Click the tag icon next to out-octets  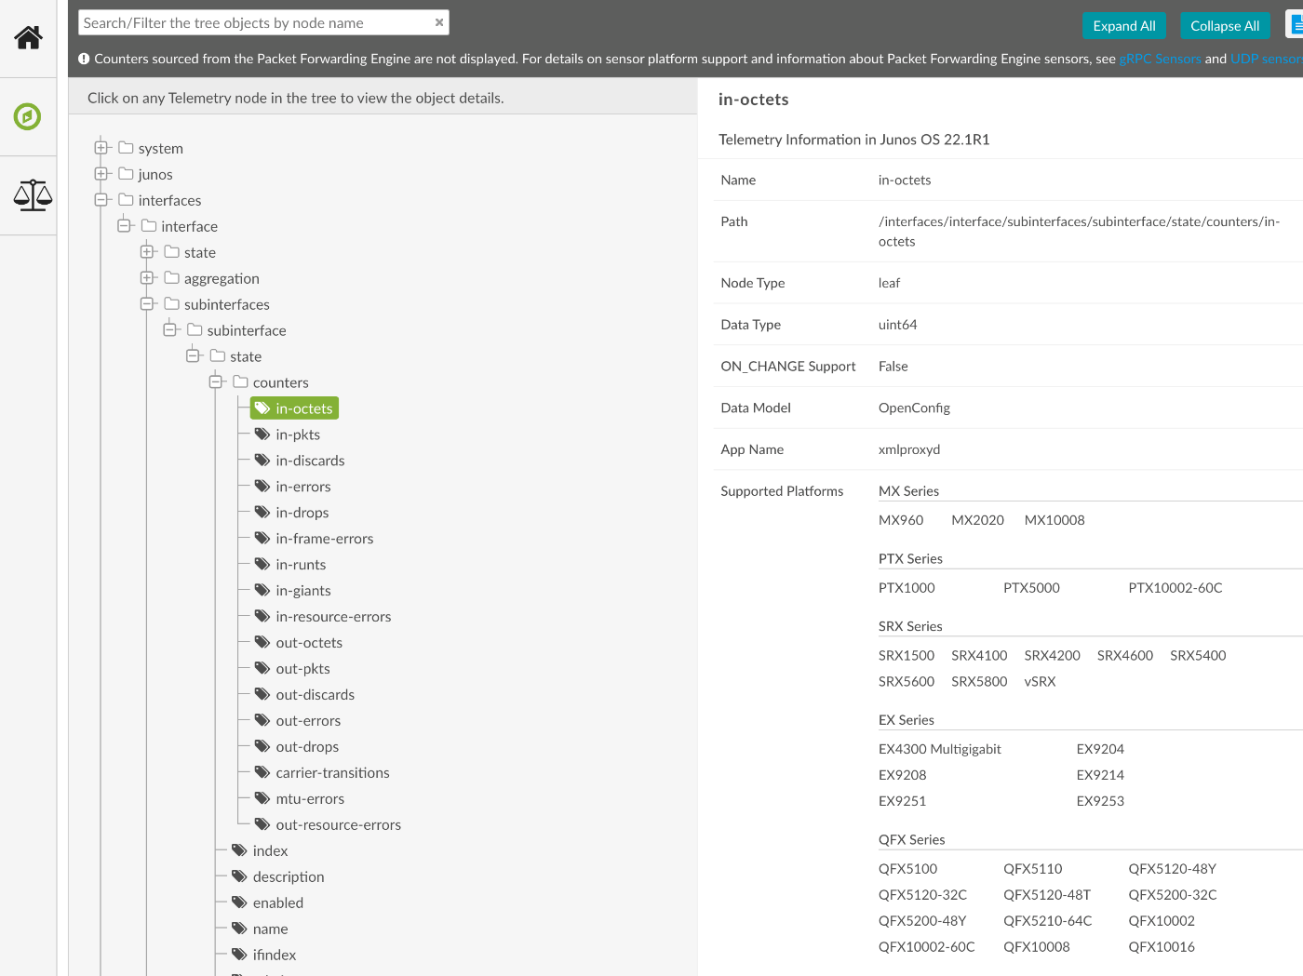pos(262,643)
